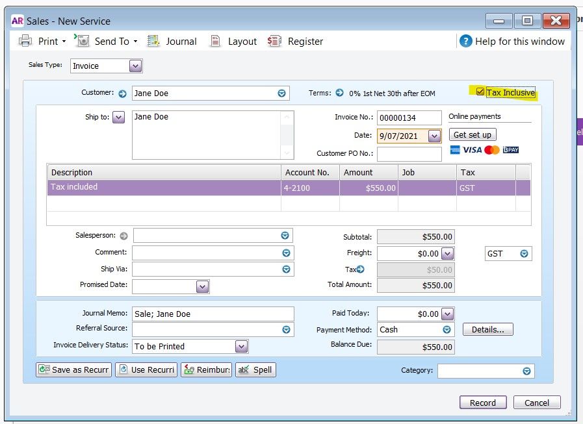Click the Tax zoom arrow icon

[x=361, y=269]
